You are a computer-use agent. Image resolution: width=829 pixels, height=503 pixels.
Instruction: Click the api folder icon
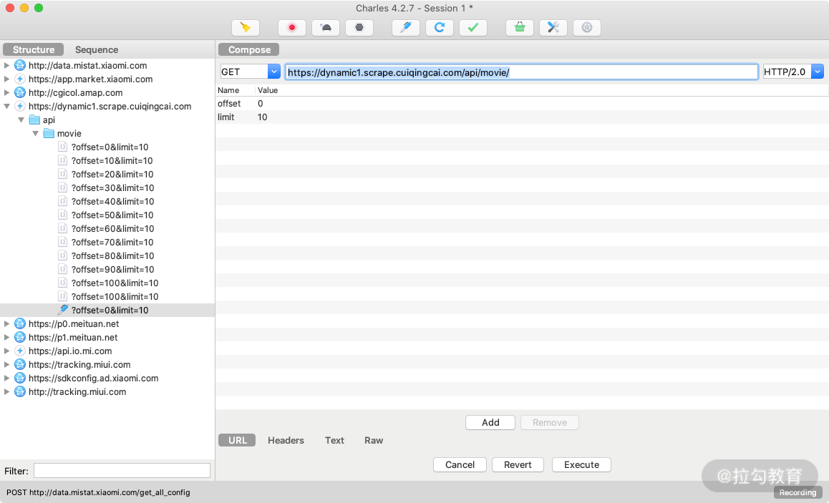pyautogui.click(x=34, y=120)
